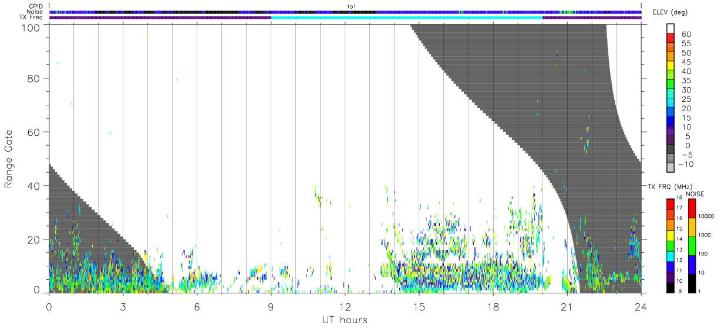Screen dimensions: 721x332
Task: Click the "100" tick label on Range Gate axis
Action: (x=32, y=27)
